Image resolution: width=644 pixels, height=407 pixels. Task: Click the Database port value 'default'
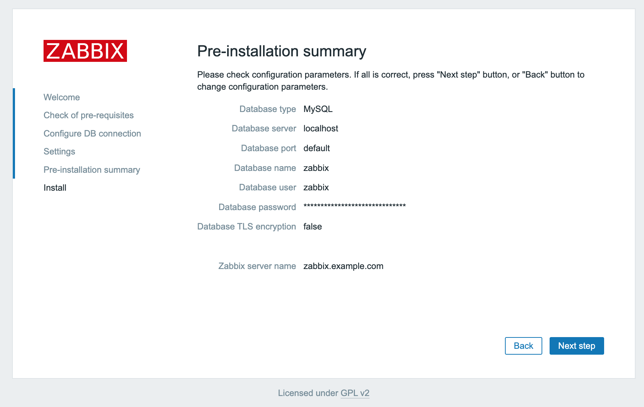tap(317, 148)
